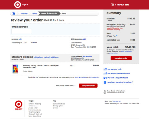Viewport: 149px width, 127px height.
Task: Open the Samsung Galaxy Tab product thumbnail
Action: pyautogui.click(x=15, y=69)
